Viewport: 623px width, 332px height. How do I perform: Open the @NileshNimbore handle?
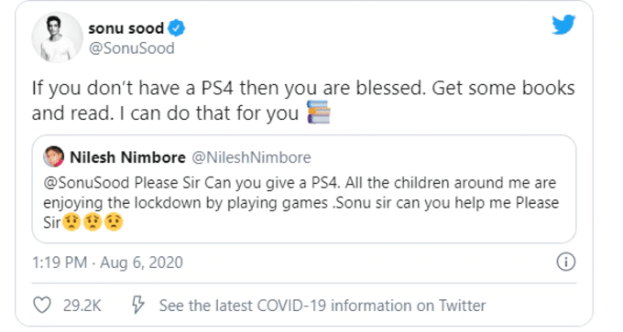pyautogui.click(x=251, y=157)
